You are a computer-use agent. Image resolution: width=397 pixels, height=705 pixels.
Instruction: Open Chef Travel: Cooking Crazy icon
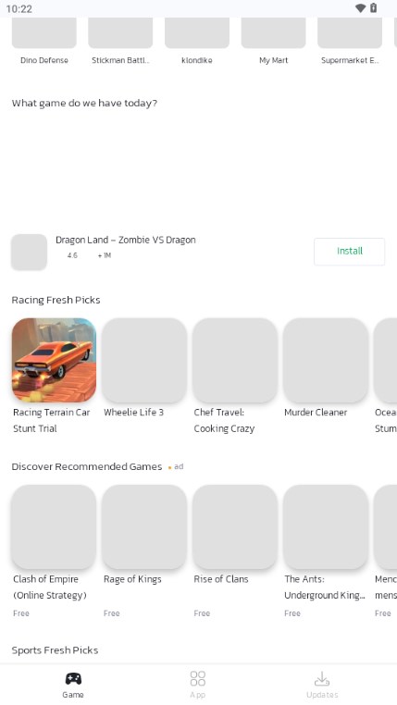[235, 360]
